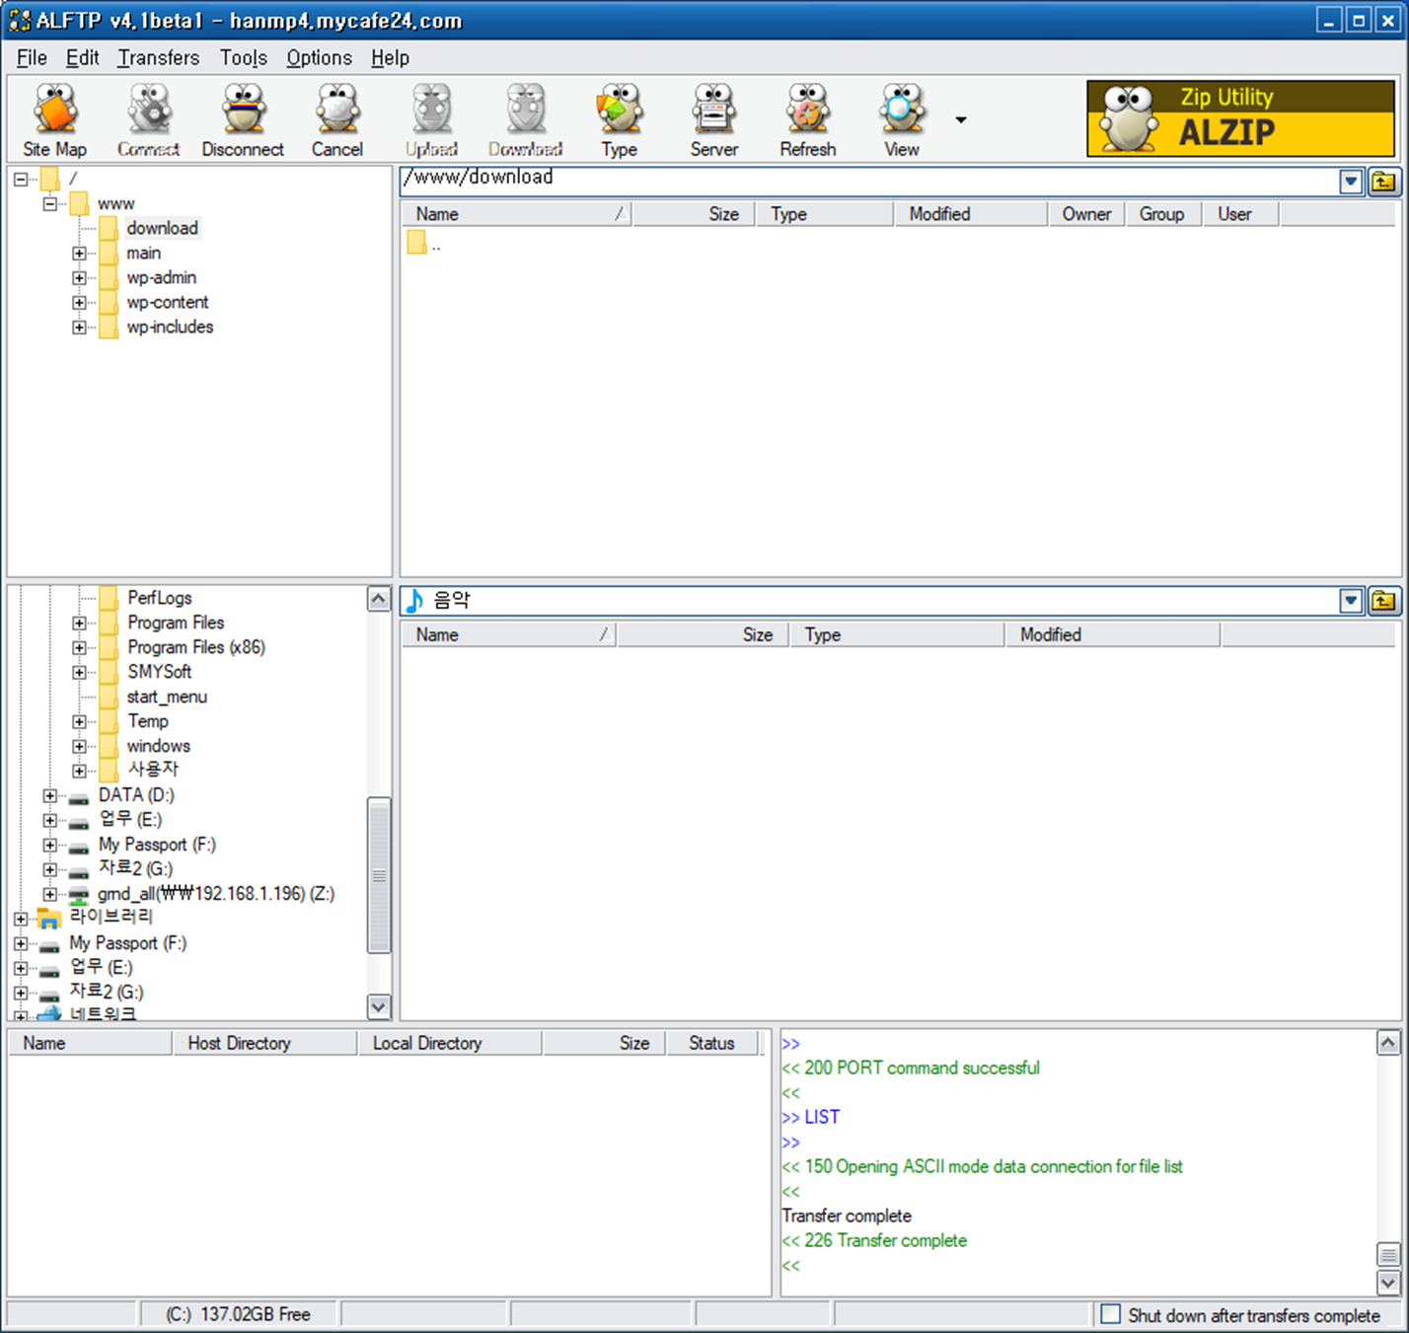Open the local path dropdown

1351,601
